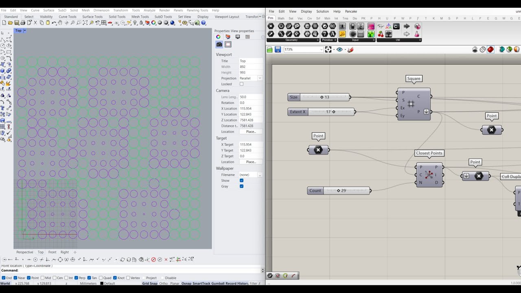Toggle the Near osnap checkbox
This screenshot has height=293, width=521.
[15, 278]
